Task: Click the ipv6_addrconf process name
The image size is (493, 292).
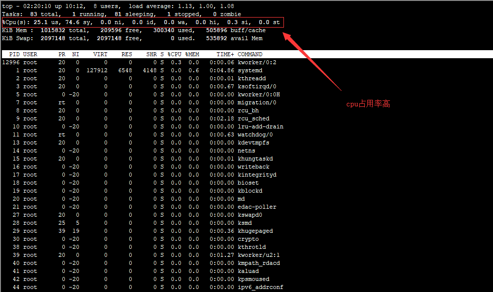Action: pos(260,287)
